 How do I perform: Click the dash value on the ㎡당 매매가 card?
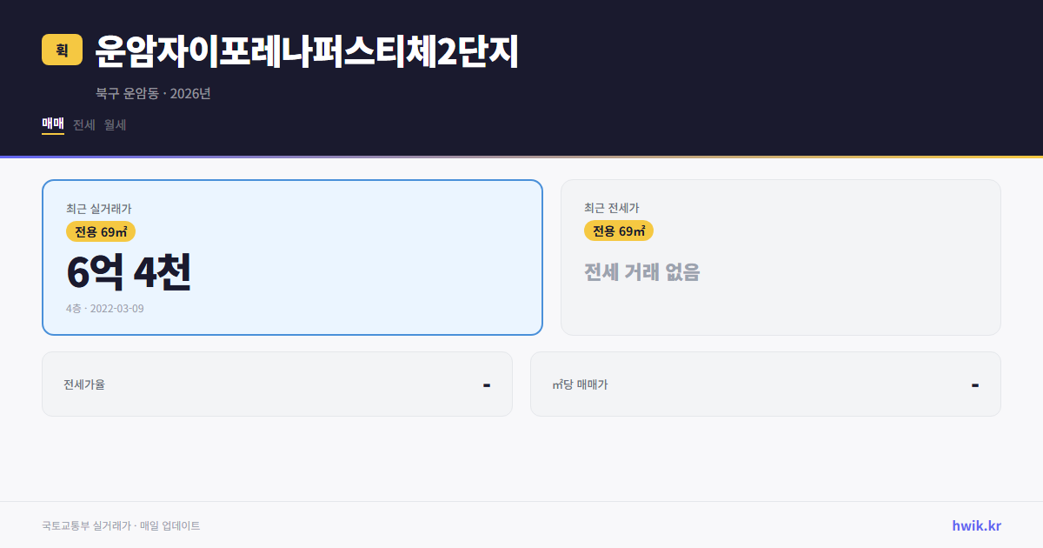point(976,384)
